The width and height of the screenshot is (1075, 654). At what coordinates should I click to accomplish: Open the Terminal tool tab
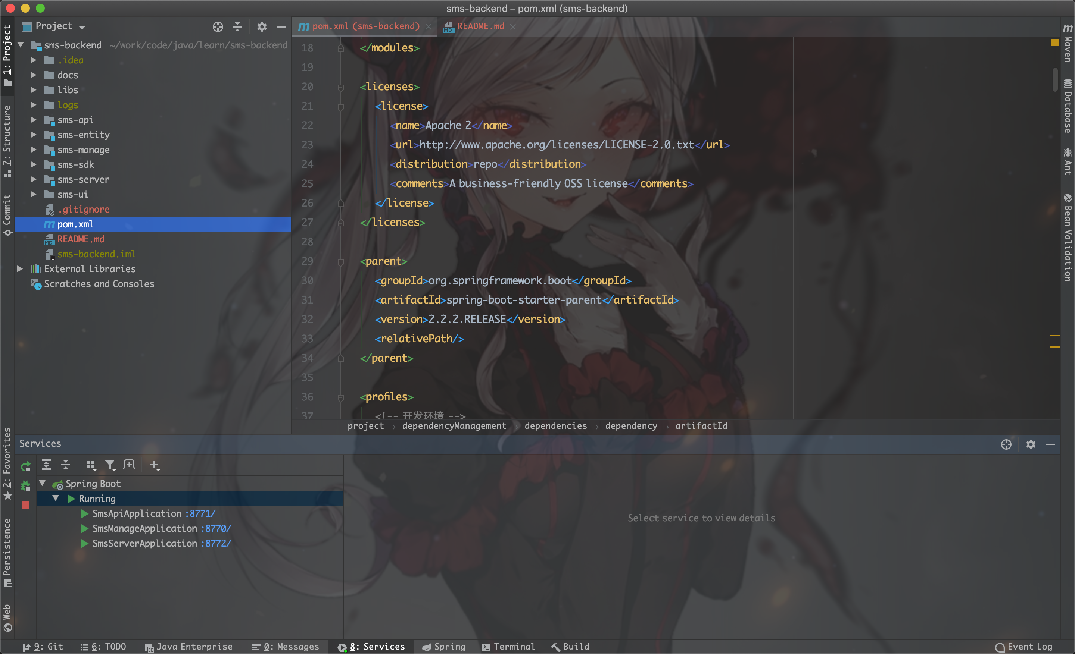click(x=509, y=647)
